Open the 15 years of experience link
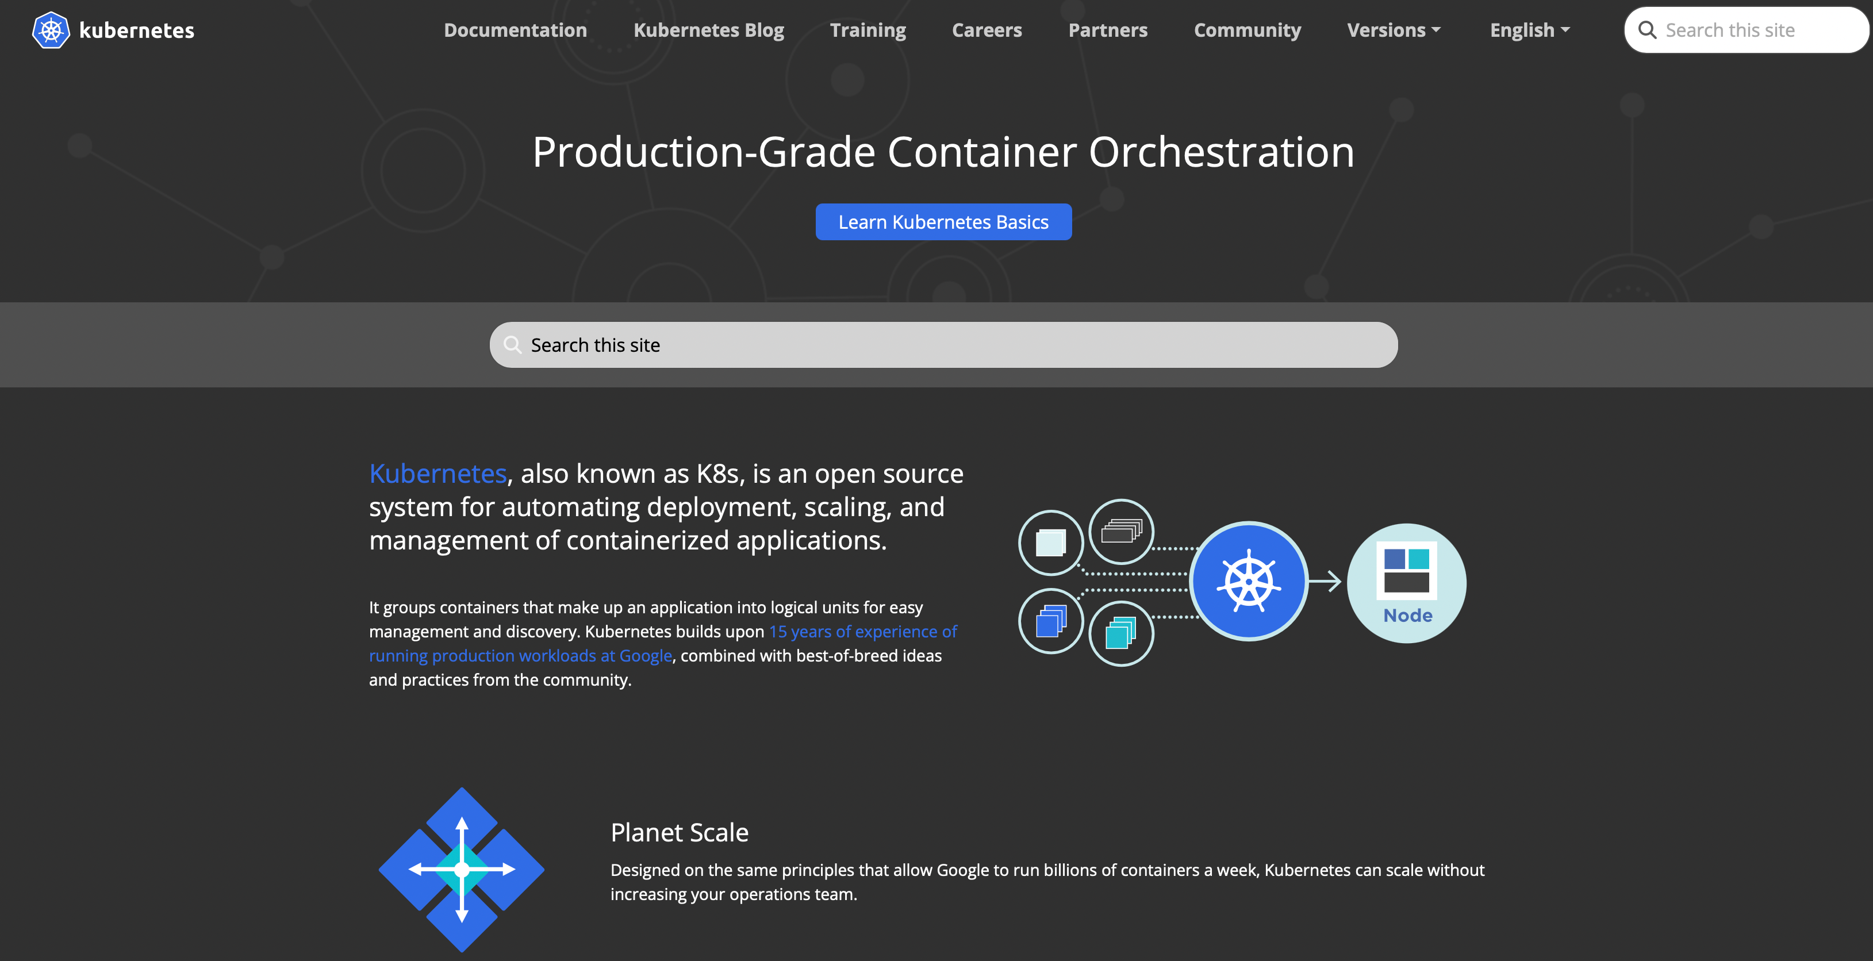This screenshot has width=1873, height=961. [x=663, y=643]
